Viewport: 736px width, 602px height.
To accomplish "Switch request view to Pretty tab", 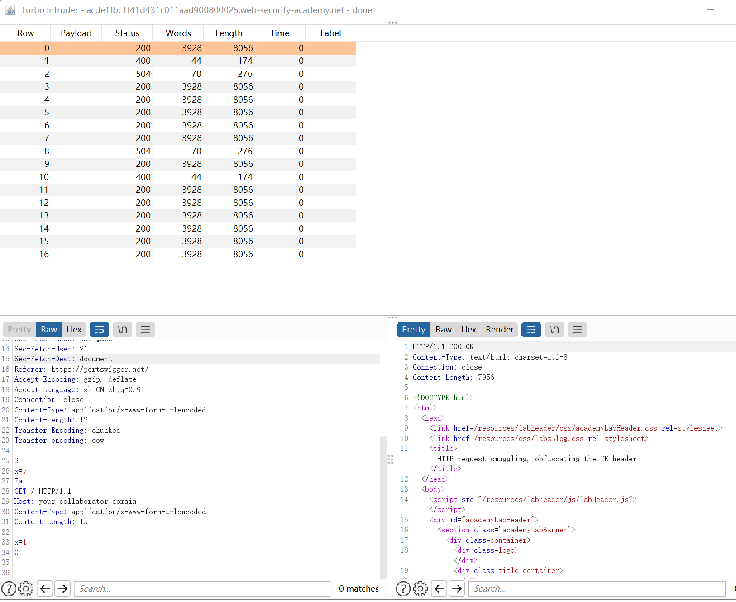I will tap(19, 330).
